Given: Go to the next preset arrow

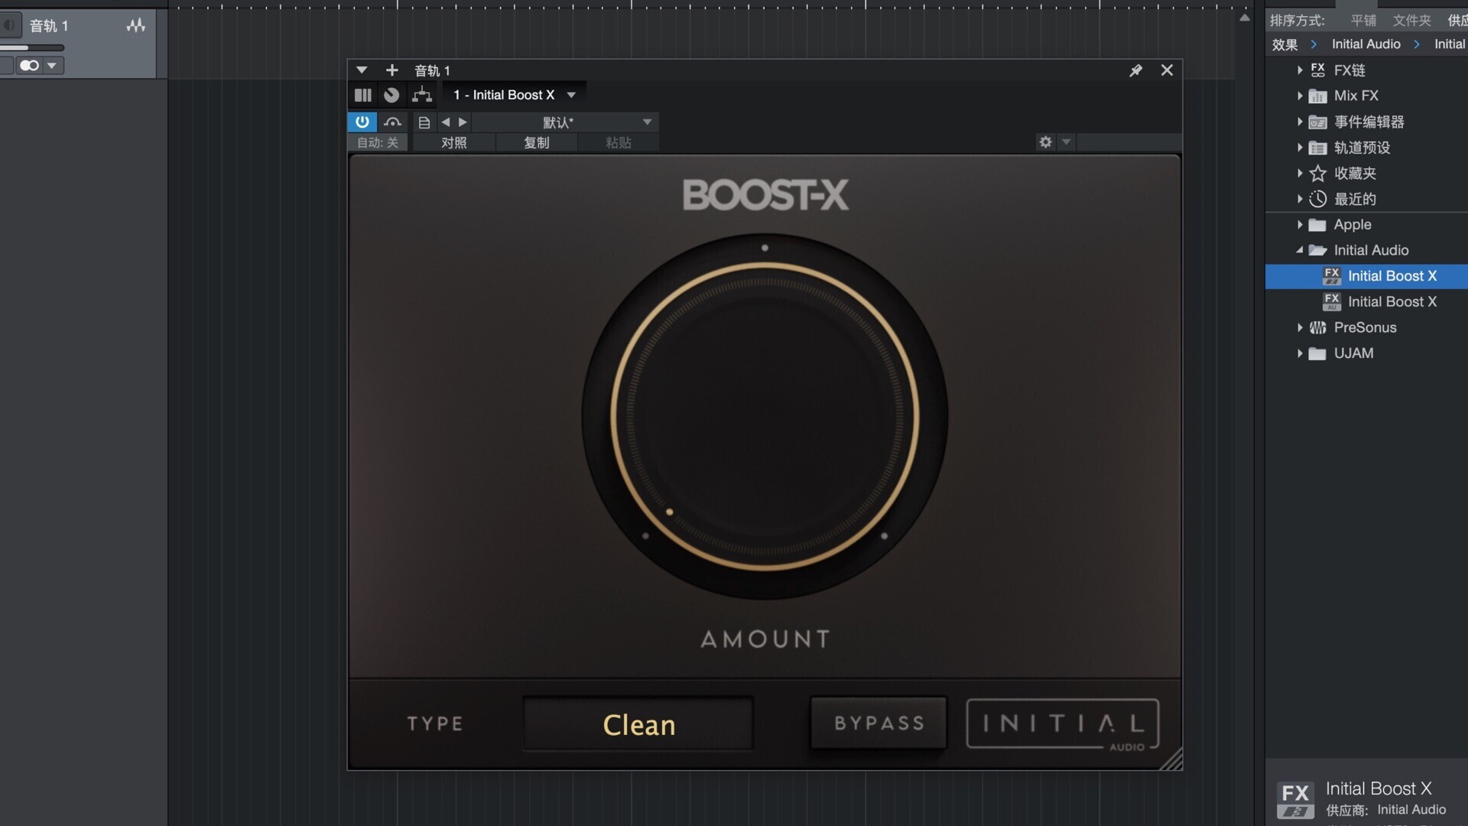Looking at the screenshot, I should 463,122.
